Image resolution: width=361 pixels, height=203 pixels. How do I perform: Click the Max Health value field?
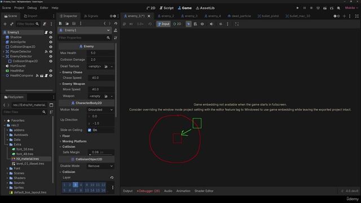click(100, 53)
